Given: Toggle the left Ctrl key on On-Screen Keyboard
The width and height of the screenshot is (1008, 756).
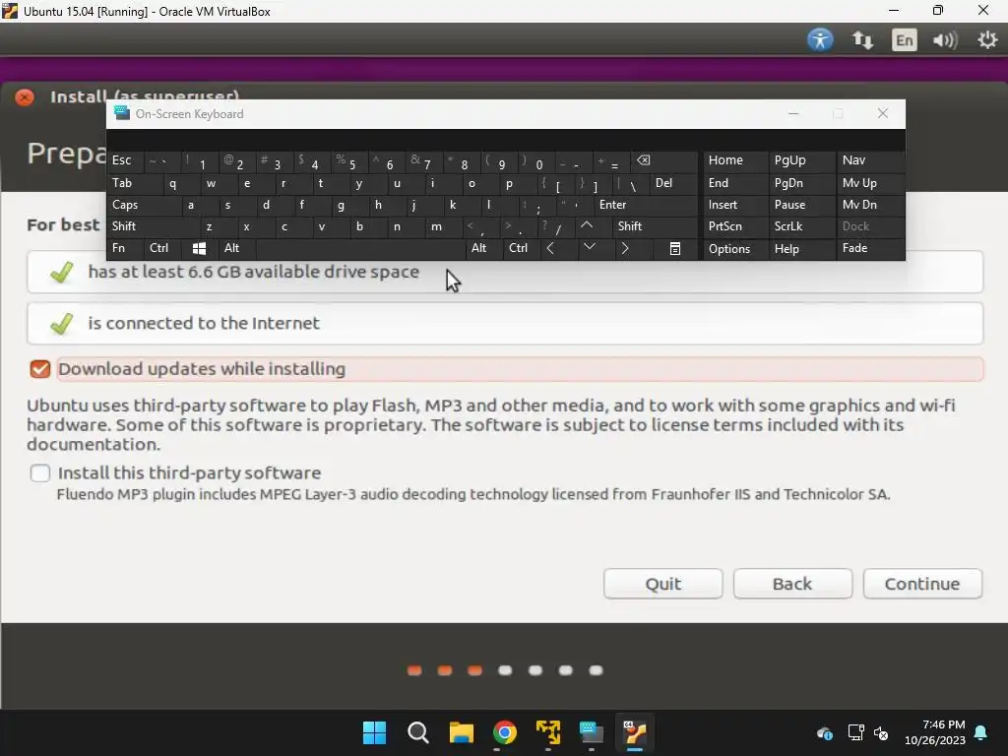Looking at the screenshot, I should pos(162,248).
